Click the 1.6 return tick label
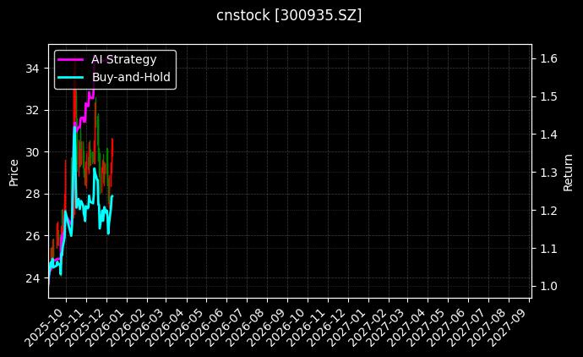Screen dimensions: 583x357 tap(548, 58)
